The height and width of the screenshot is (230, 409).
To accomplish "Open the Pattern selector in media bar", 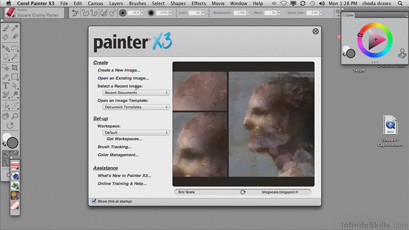I will (x=15, y=166).
